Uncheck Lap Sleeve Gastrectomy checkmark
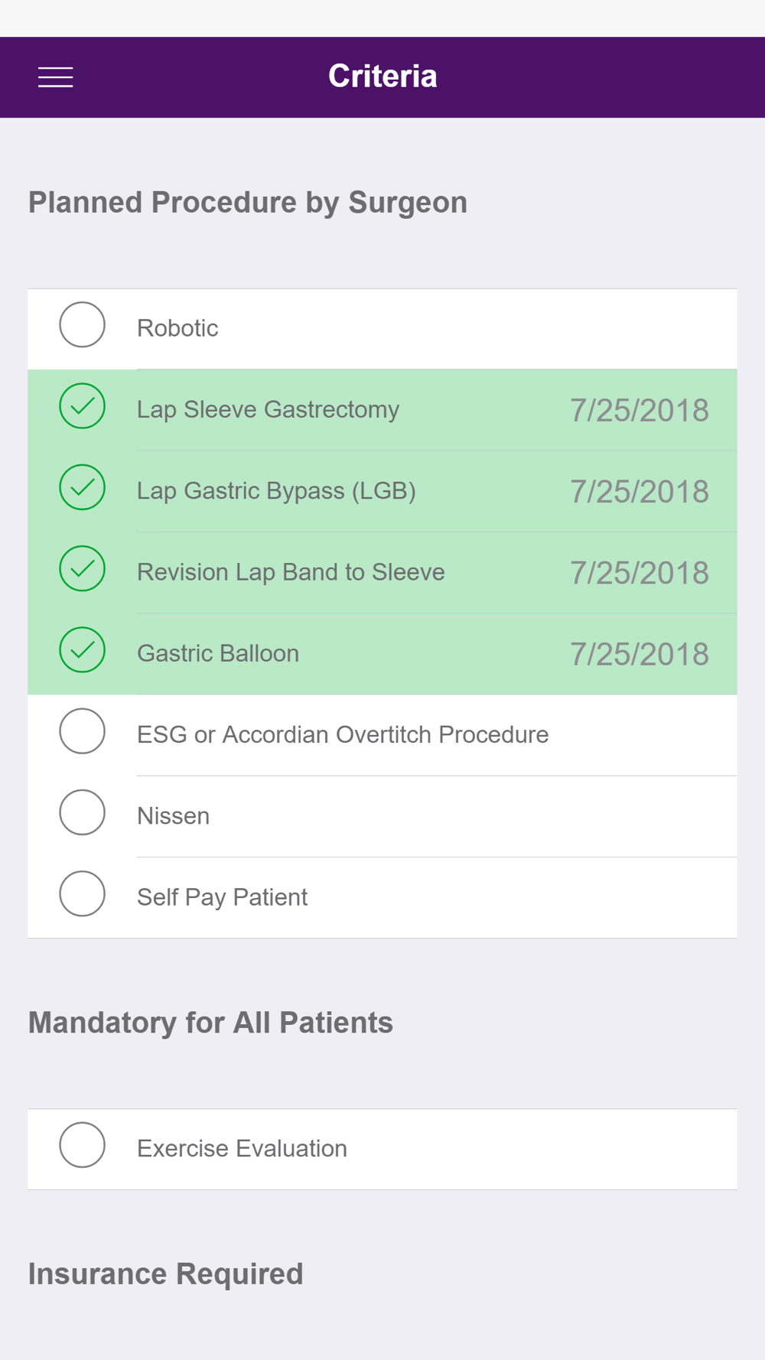Image resolution: width=765 pixels, height=1360 pixels. click(82, 406)
